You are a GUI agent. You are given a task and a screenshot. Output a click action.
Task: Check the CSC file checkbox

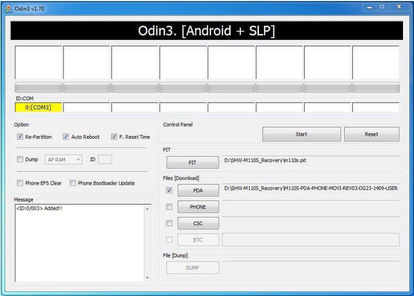point(169,223)
